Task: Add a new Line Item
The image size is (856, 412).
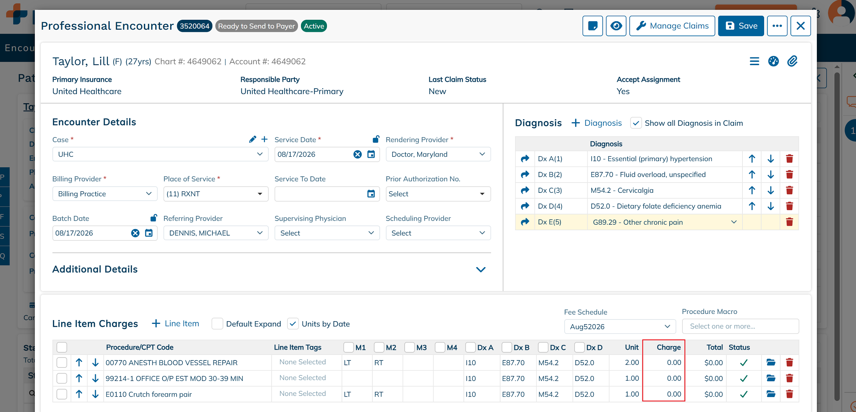Action: [x=175, y=324]
